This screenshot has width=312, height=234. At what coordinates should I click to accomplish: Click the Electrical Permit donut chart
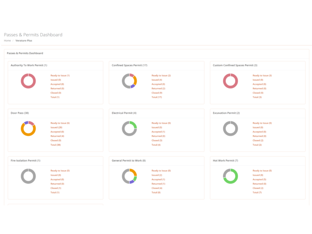[x=129, y=128]
